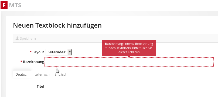
Task: Switch to the Englisch tab
Action: pos(61,74)
